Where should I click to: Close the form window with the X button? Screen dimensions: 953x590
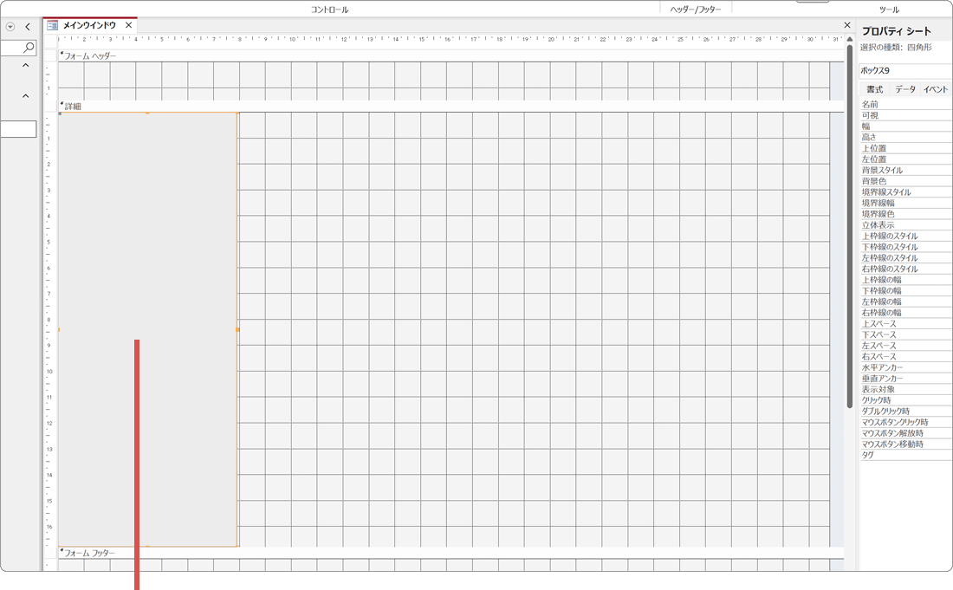click(847, 26)
